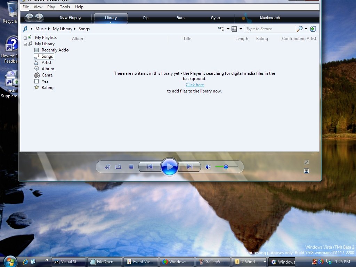Select Album in the library tree
356x267 pixels.
[x=44, y=68]
